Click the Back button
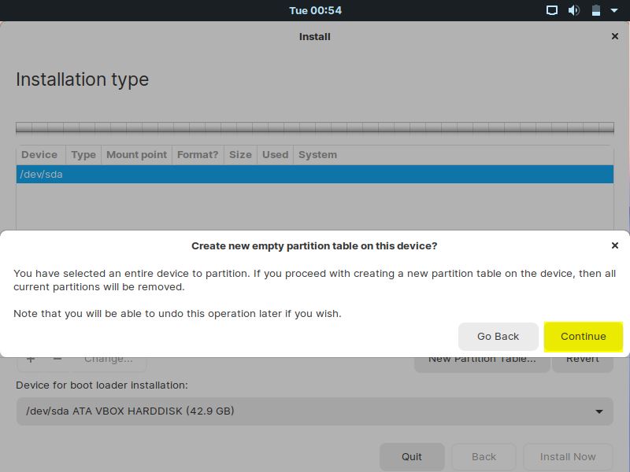Viewport: 630px width, 472px height. click(x=484, y=457)
